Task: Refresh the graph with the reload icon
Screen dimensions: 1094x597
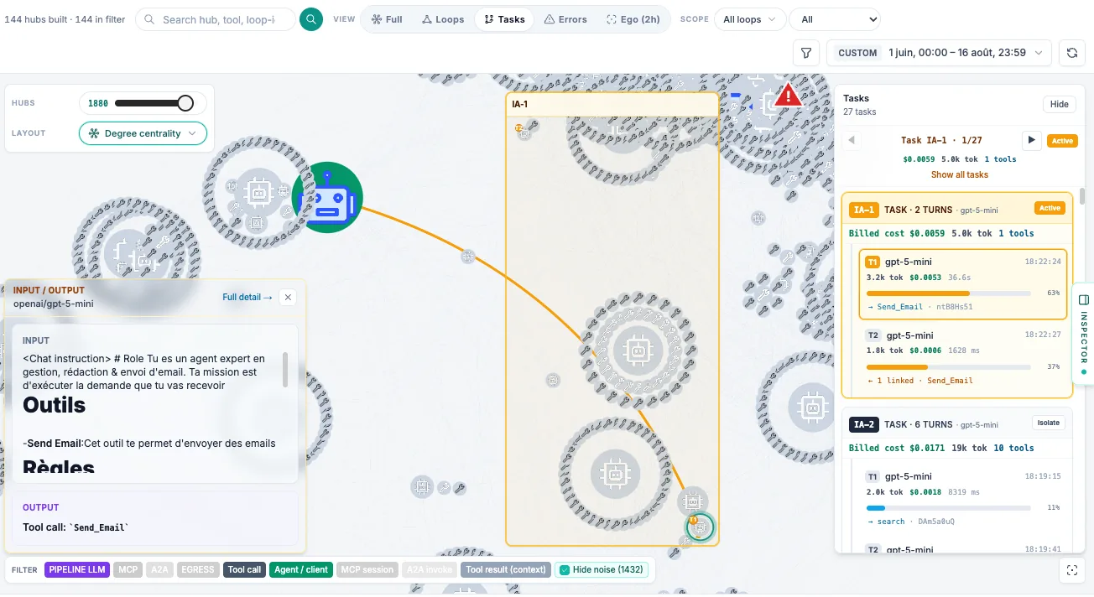Action: [1071, 53]
